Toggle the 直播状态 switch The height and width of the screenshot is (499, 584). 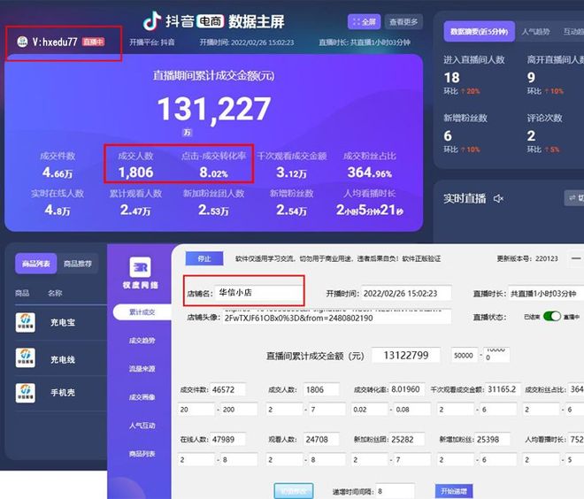tap(552, 317)
